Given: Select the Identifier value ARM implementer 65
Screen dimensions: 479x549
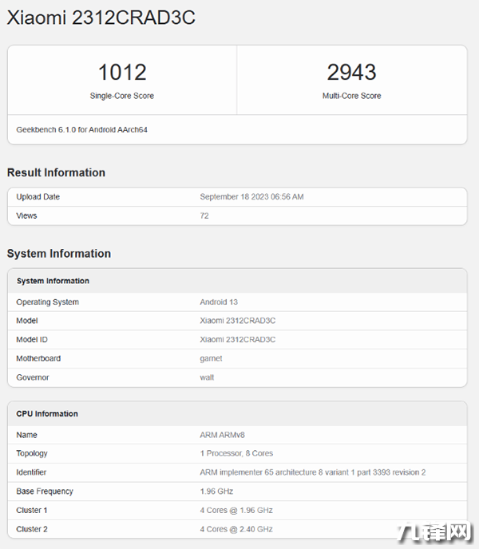Looking at the screenshot, I should click(x=312, y=472).
